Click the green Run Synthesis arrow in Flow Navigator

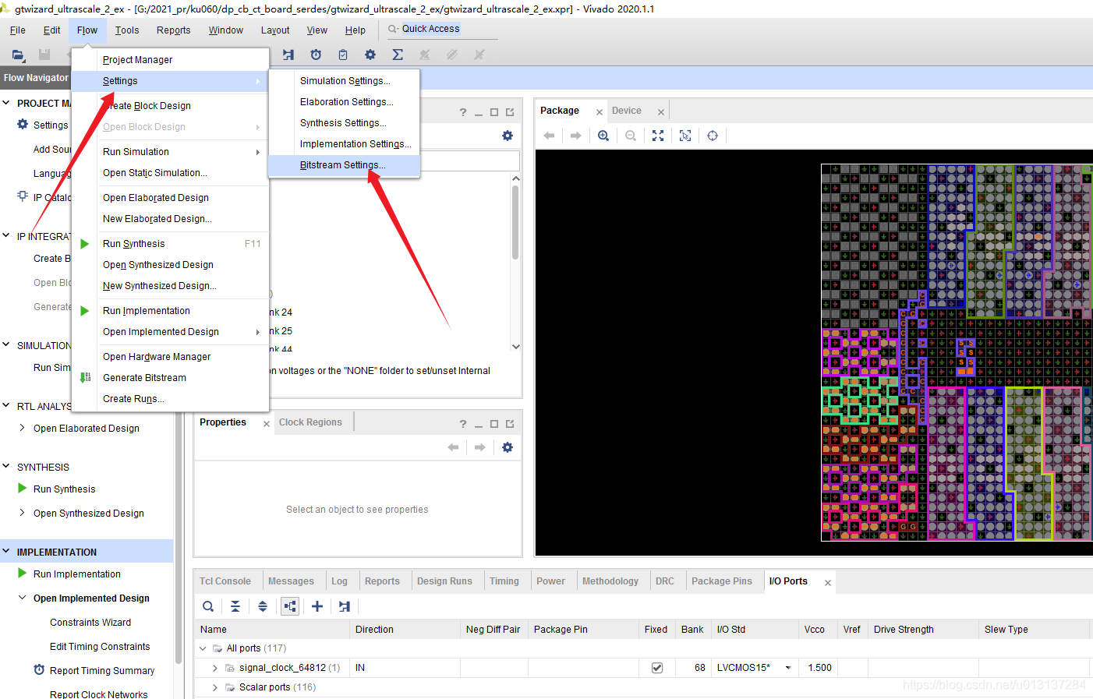point(23,489)
